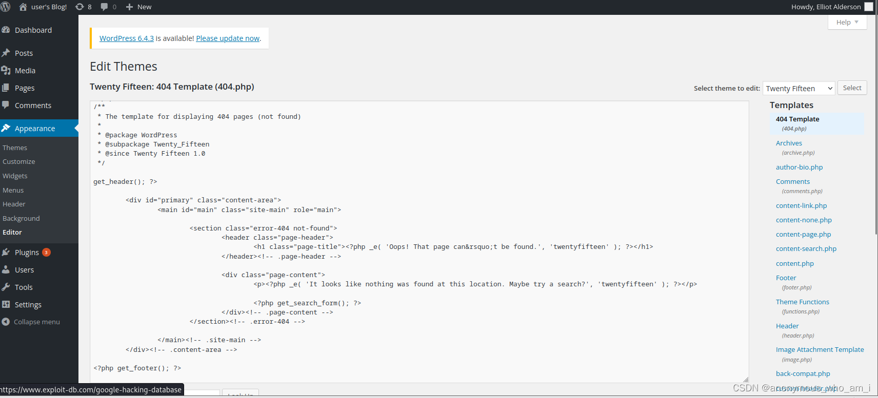Image resolution: width=878 pixels, height=398 pixels.
Task: Click the Media icon in sidebar
Action: click(x=6, y=70)
